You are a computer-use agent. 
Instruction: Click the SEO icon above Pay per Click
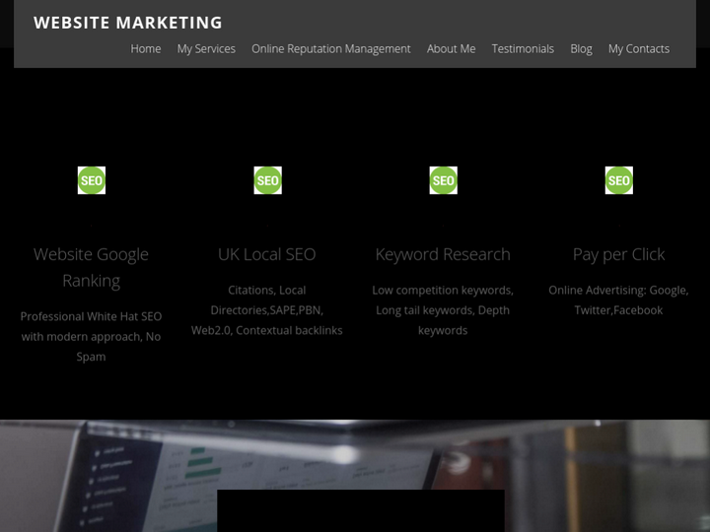point(618,180)
